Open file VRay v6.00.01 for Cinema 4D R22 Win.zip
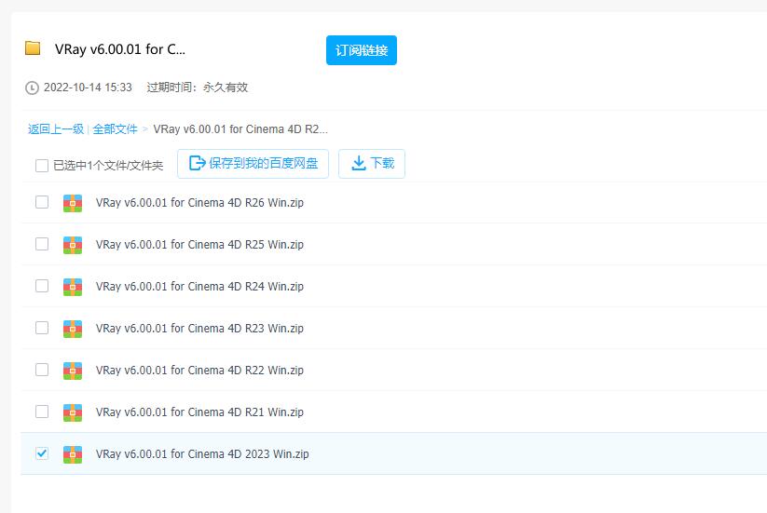Viewport: 767px width, 513px height. (x=199, y=371)
